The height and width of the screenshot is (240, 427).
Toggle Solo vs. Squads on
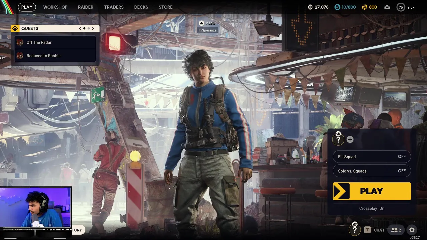coord(372,171)
